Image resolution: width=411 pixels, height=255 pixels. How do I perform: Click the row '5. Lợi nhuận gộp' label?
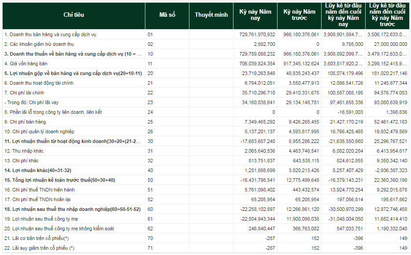coord(73,73)
